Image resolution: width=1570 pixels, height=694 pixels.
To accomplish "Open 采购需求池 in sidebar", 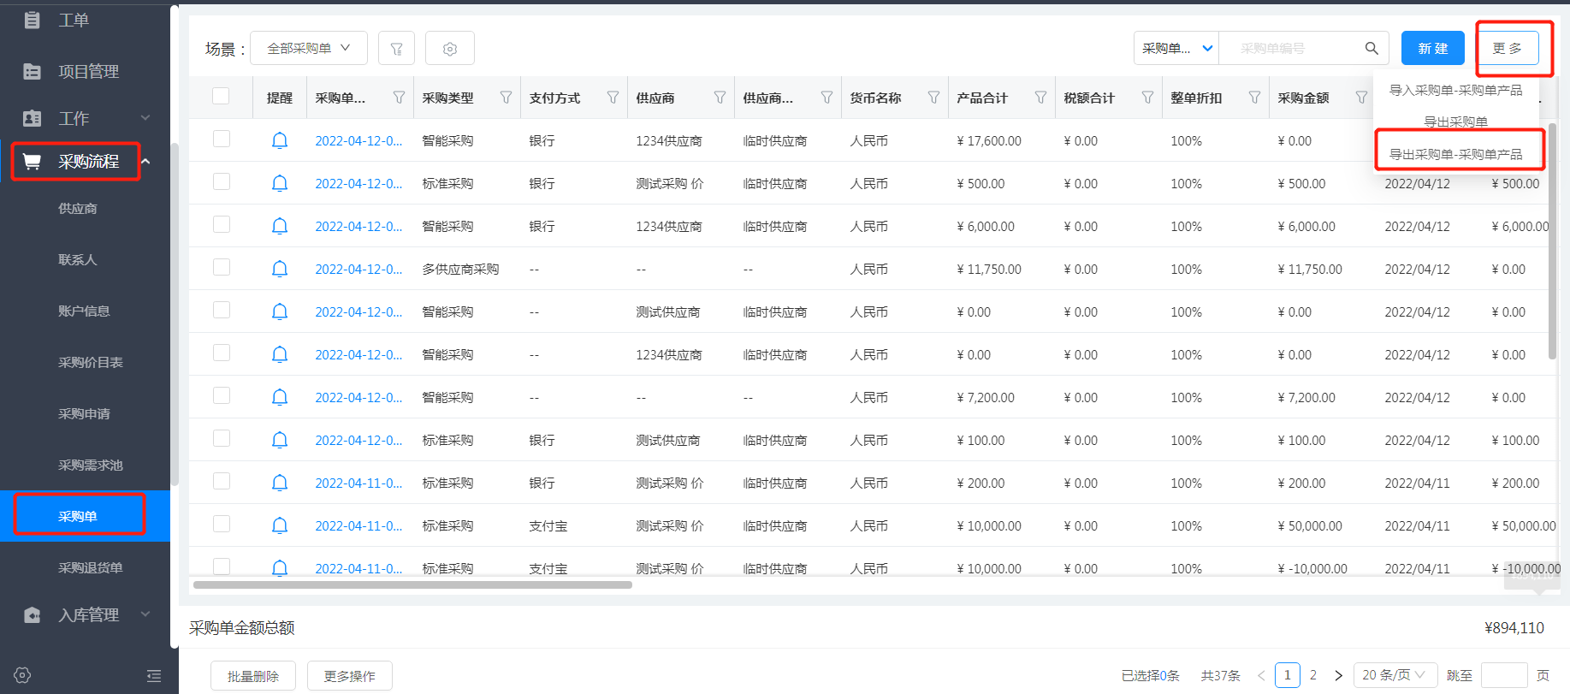I will tap(91, 466).
